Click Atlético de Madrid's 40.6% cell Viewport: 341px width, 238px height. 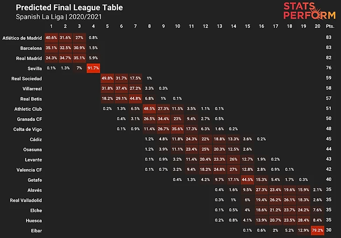click(51, 38)
